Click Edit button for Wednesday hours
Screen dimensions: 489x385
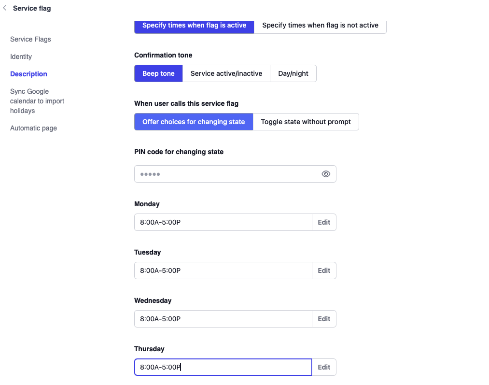pos(324,319)
